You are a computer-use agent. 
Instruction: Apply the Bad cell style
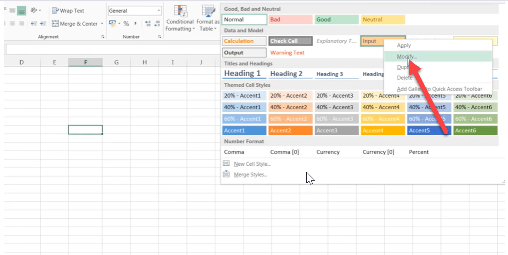pyautogui.click(x=291, y=19)
